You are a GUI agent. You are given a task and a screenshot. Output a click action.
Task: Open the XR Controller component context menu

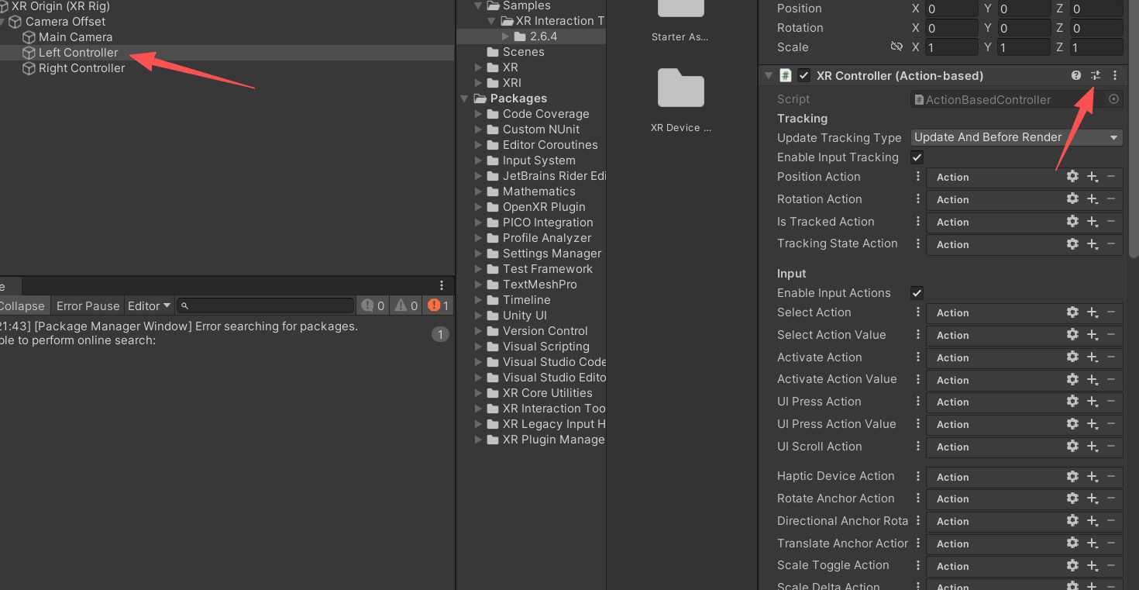(1114, 75)
